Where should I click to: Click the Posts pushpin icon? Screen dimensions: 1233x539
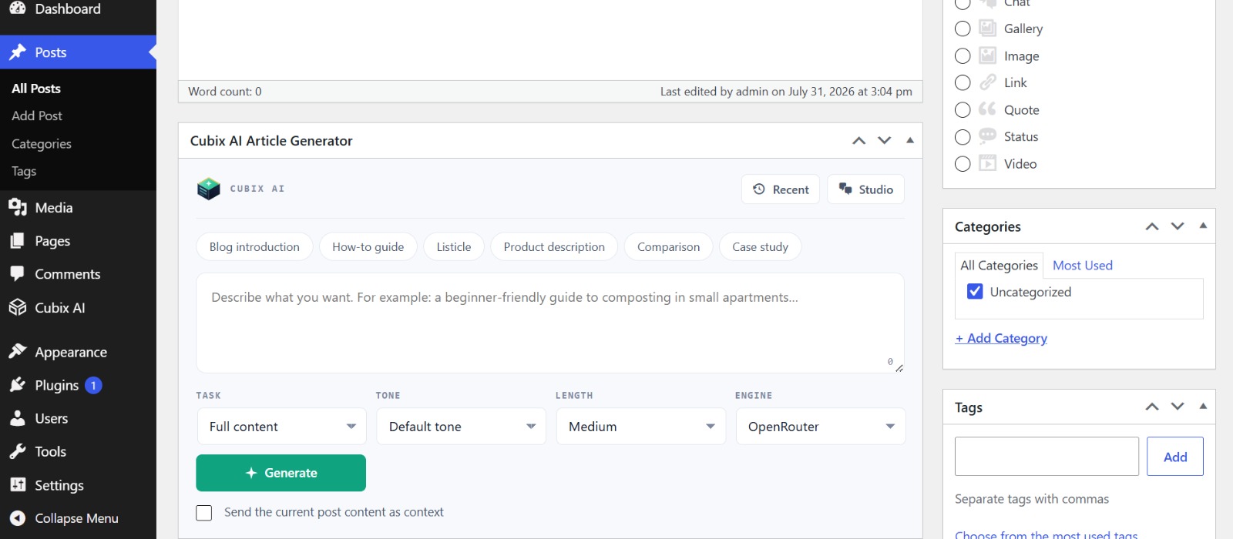tap(18, 52)
